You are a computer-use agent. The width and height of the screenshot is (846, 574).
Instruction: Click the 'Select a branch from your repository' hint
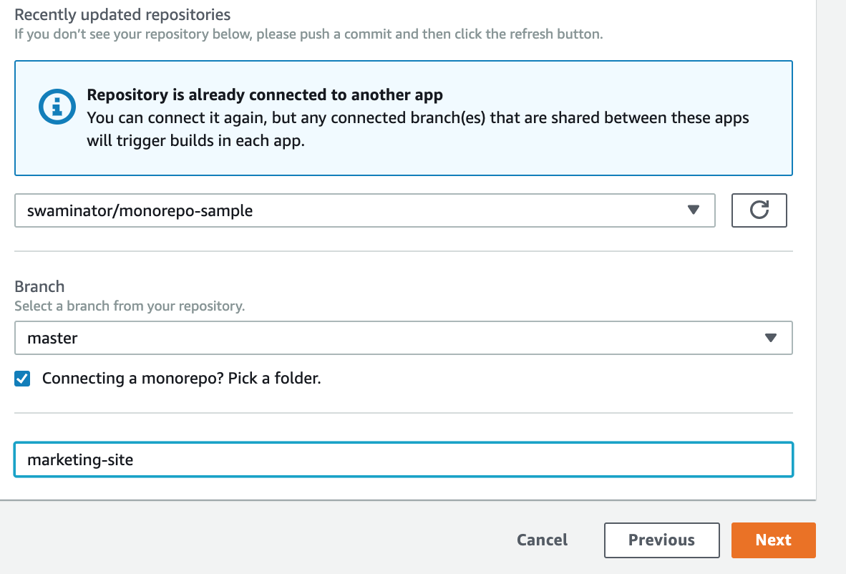point(130,306)
